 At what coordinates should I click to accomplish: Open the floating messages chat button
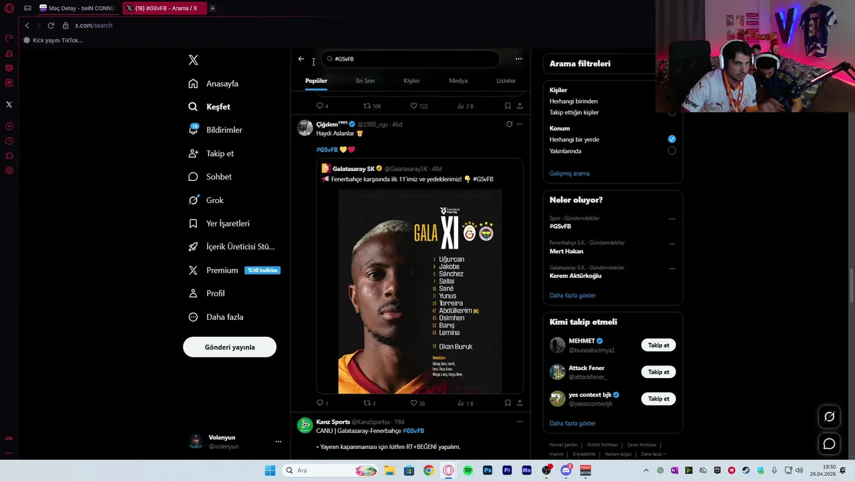click(x=829, y=444)
